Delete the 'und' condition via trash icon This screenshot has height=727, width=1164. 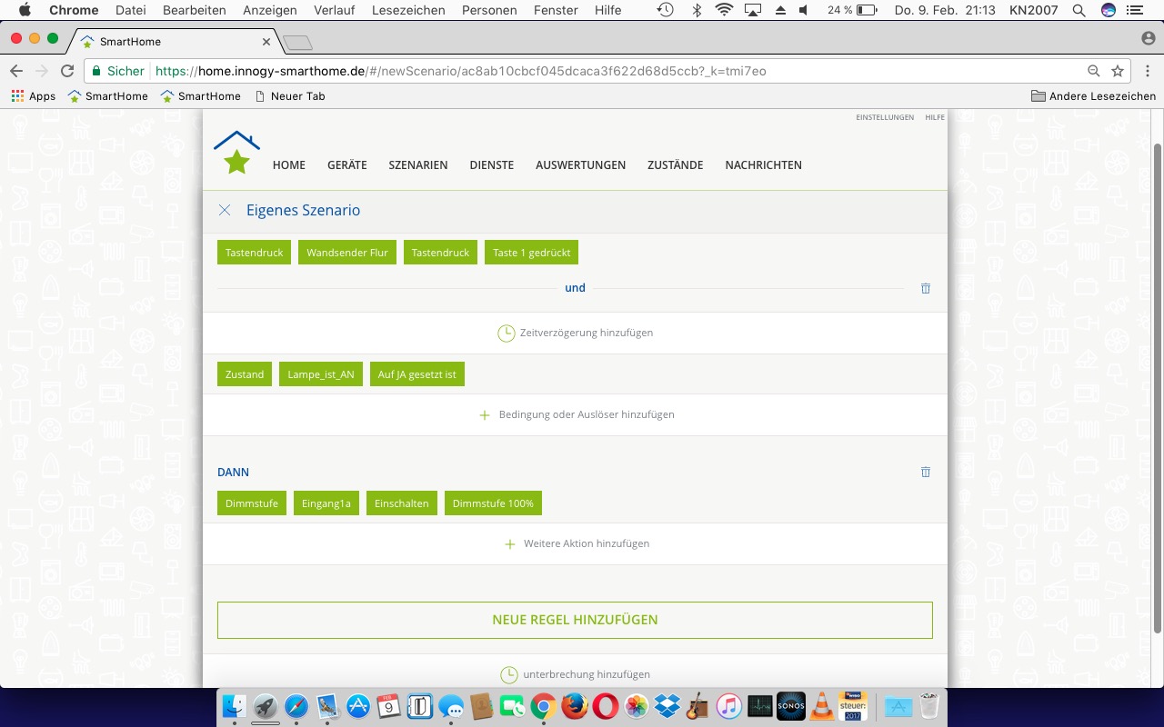point(926,288)
